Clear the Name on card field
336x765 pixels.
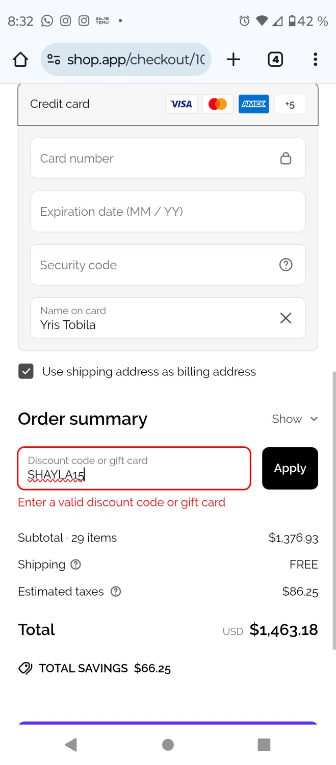coord(286,318)
